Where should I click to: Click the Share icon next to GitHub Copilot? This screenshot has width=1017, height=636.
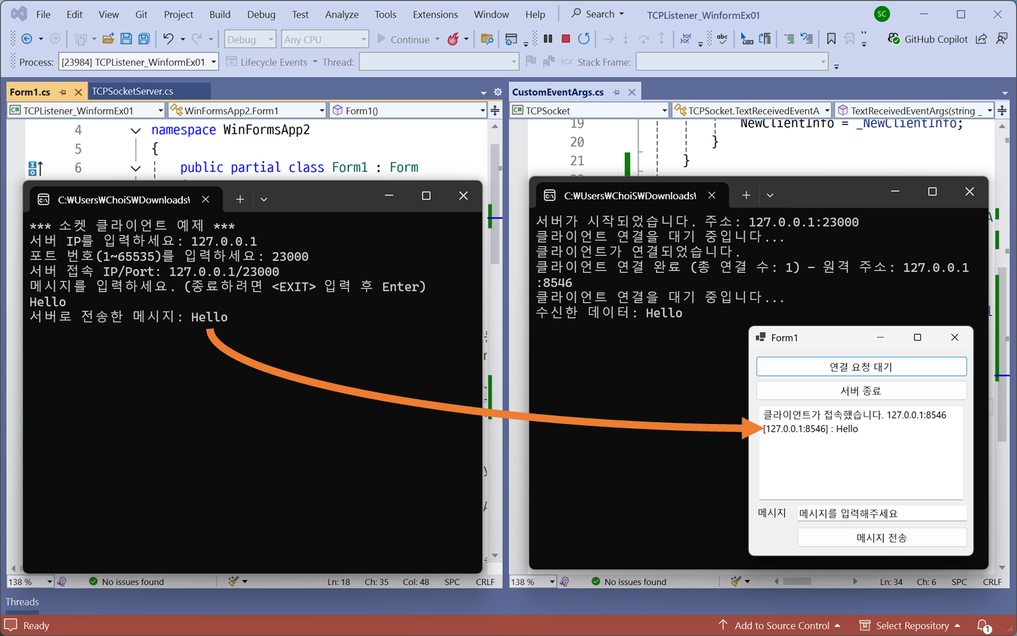[981, 39]
